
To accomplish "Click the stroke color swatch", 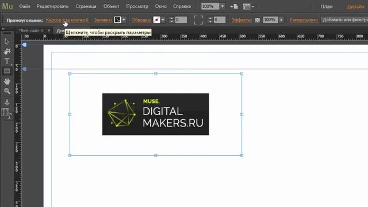I will pyautogui.click(x=156, y=20).
